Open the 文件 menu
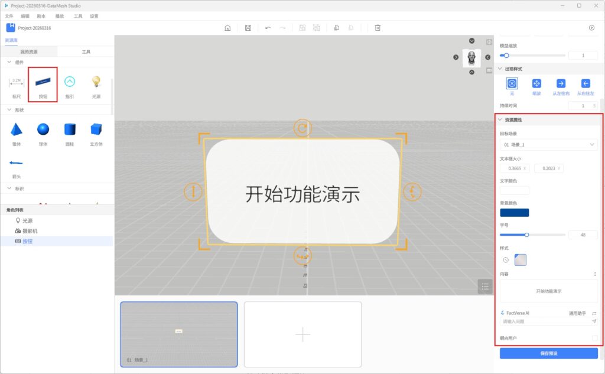 tap(9, 16)
